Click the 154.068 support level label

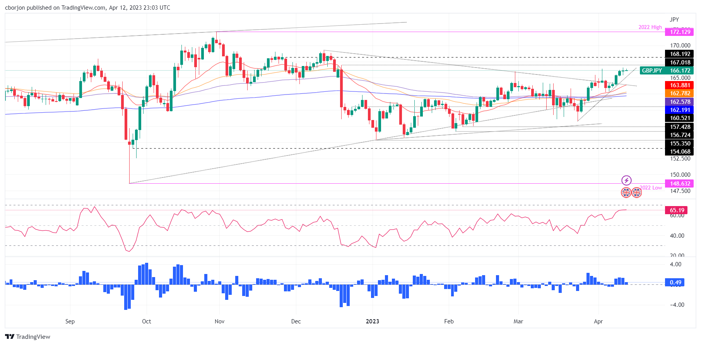680,152
